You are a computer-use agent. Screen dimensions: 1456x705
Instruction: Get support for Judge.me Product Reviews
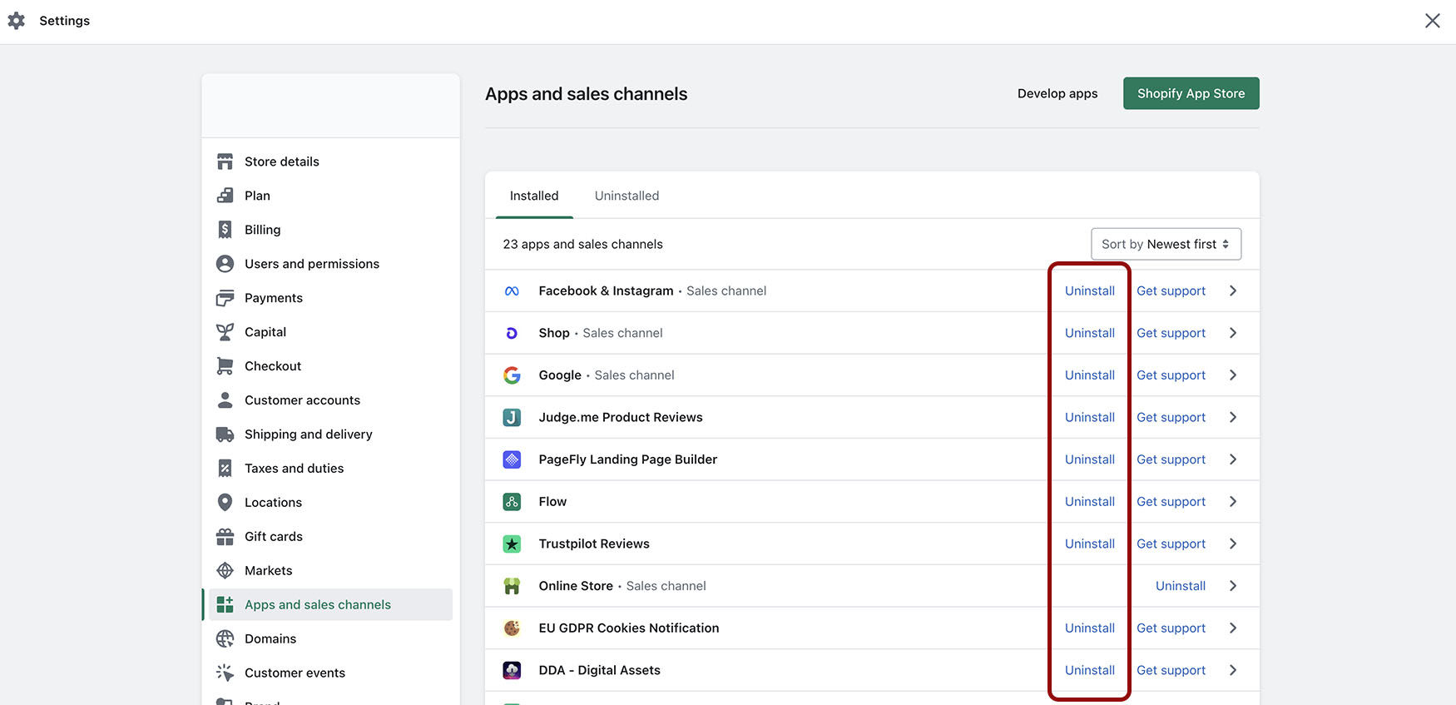pyautogui.click(x=1171, y=417)
